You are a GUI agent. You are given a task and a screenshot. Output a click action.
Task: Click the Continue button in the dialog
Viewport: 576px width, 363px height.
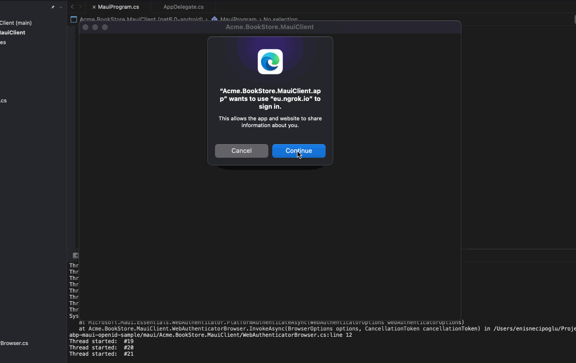click(298, 150)
